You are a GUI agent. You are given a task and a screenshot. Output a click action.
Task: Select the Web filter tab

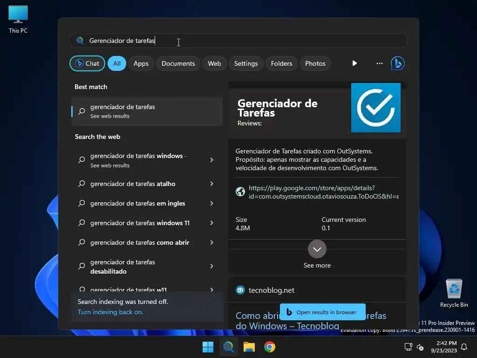[x=214, y=63]
